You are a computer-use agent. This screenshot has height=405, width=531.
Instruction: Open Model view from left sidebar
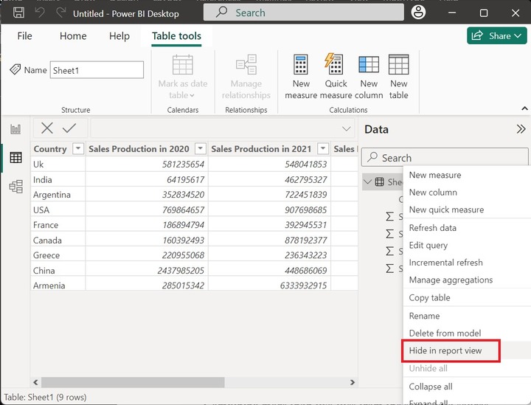coord(15,187)
